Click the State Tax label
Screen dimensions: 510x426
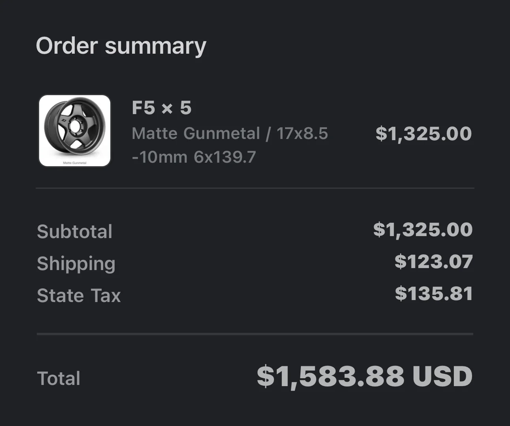point(79,296)
